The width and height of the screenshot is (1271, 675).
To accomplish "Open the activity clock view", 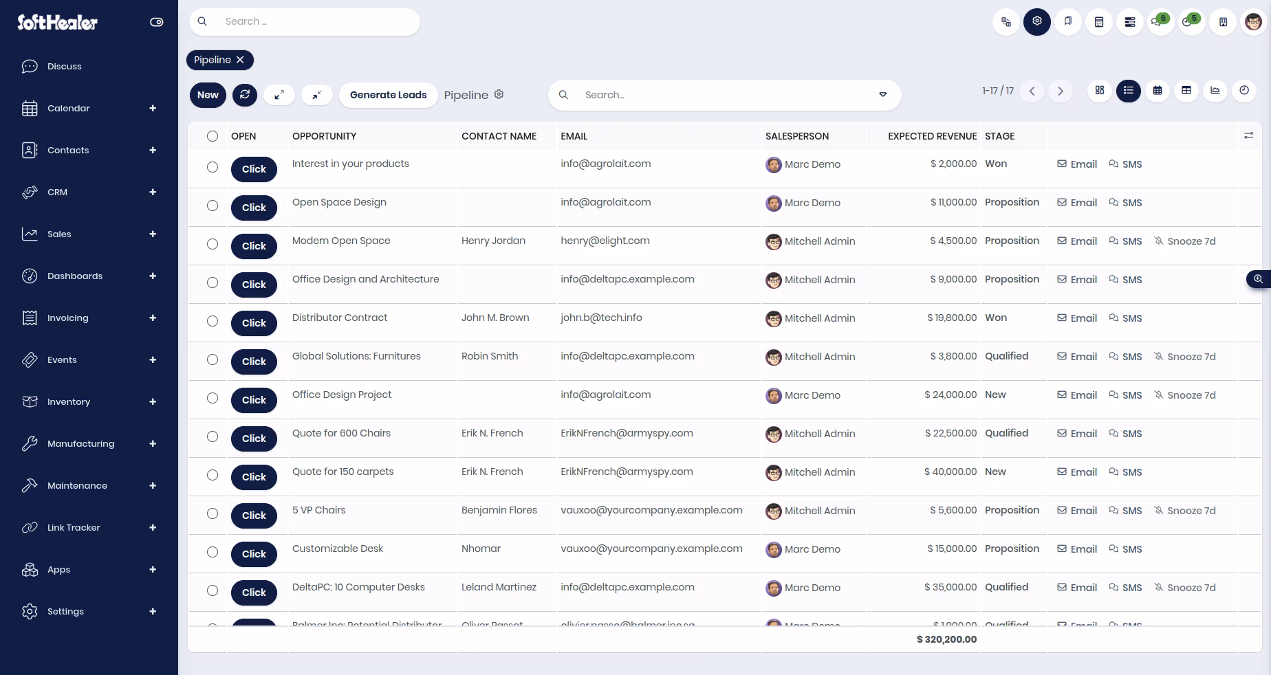I will [x=1244, y=91].
